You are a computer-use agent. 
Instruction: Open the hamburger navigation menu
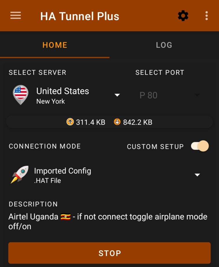(x=16, y=16)
